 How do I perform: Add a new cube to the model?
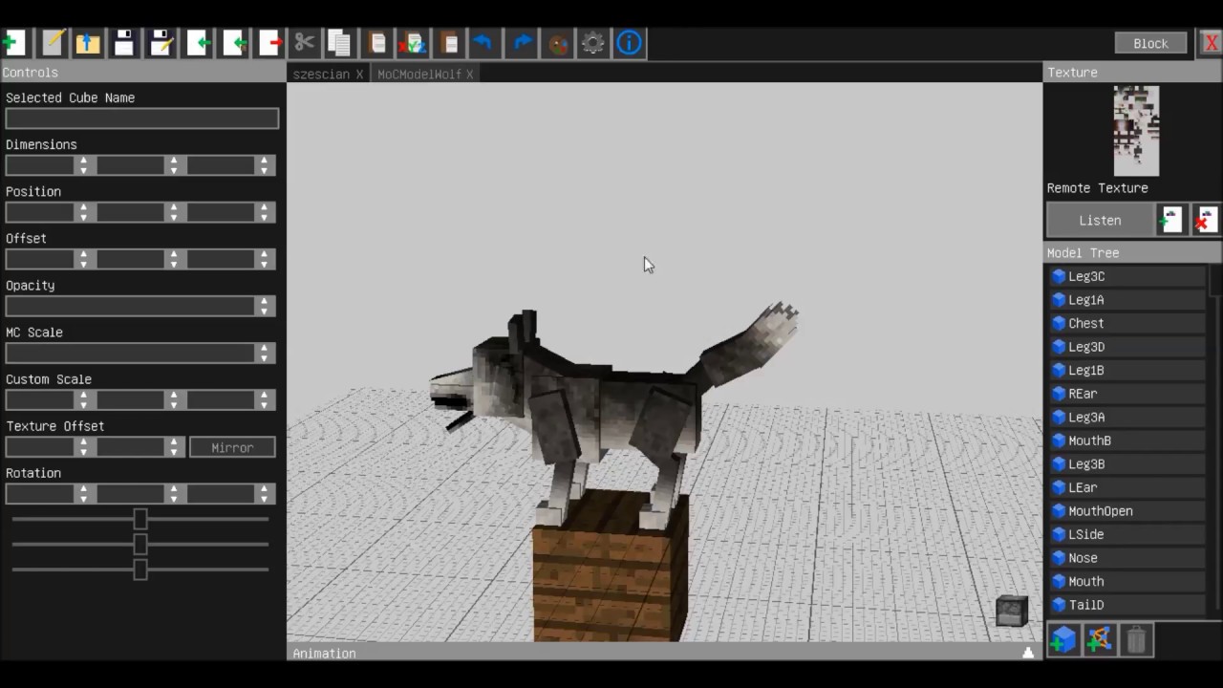1062,639
